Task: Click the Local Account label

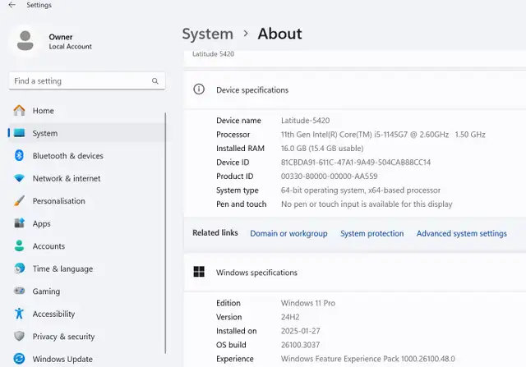Action: (x=71, y=47)
